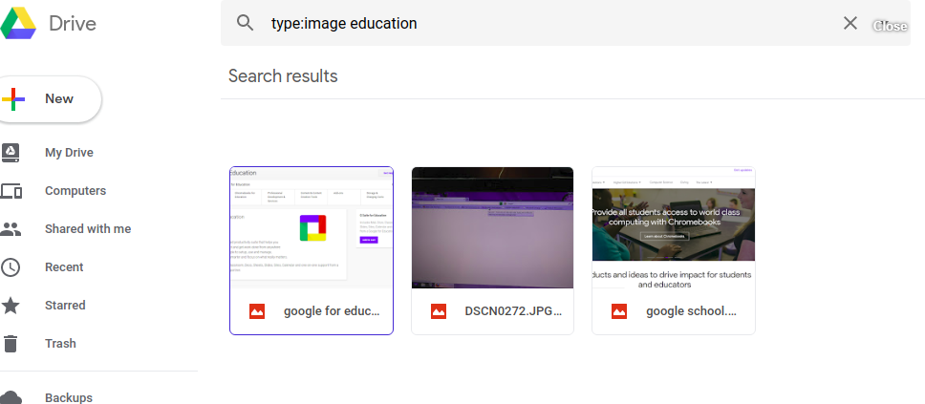This screenshot has height=404, width=925.
Task: Click the Google Drive logo
Action: pyautogui.click(x=19, y=22)
